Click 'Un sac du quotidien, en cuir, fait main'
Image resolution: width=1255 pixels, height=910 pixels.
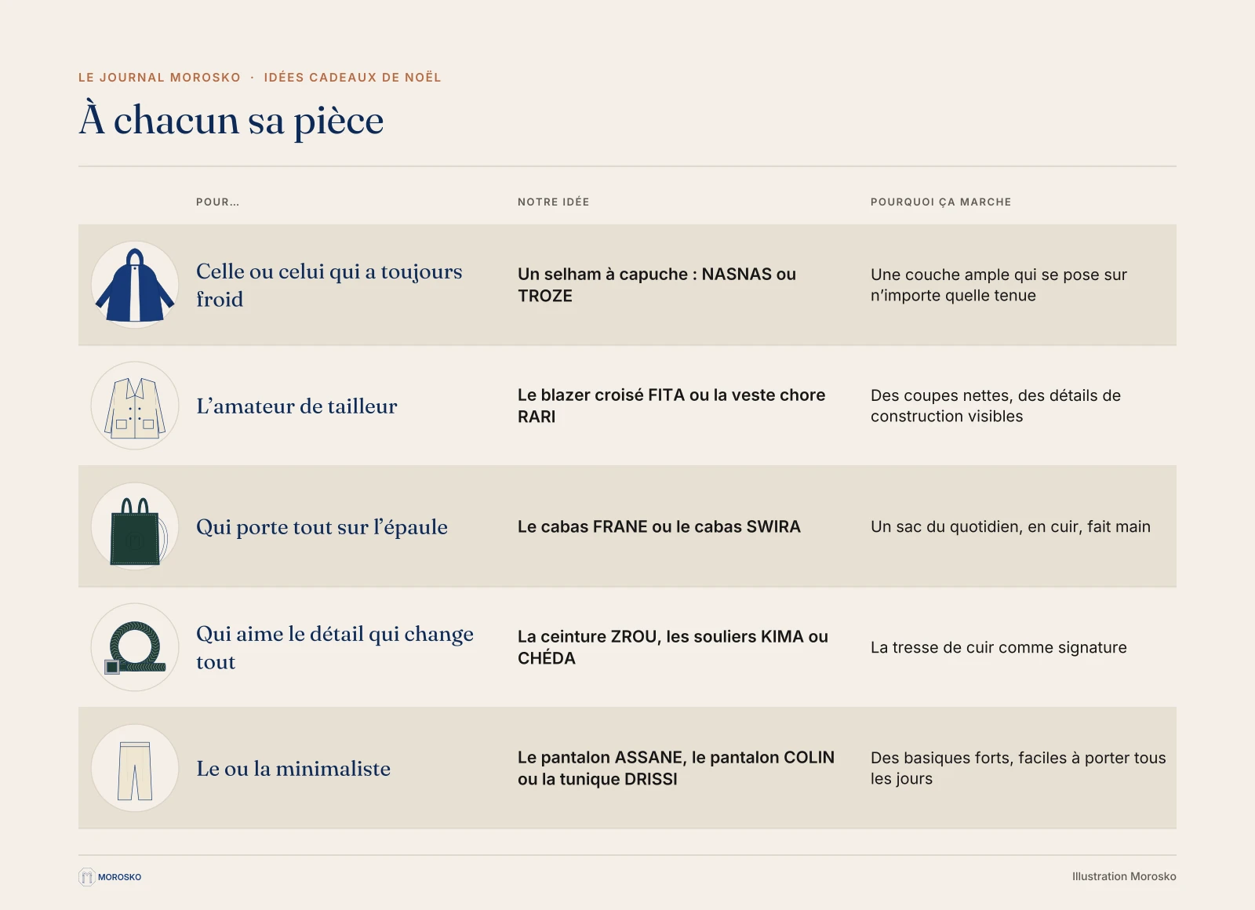click(x=1010, y=527)
